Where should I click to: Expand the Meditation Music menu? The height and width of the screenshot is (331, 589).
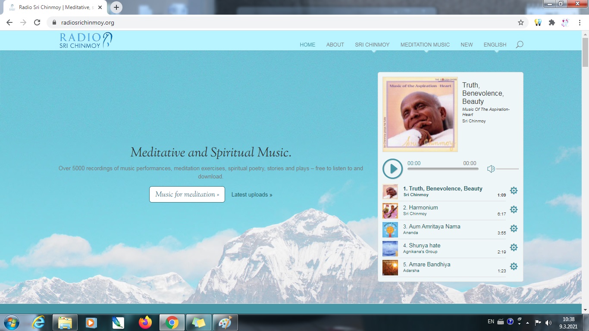click(425, 44)
